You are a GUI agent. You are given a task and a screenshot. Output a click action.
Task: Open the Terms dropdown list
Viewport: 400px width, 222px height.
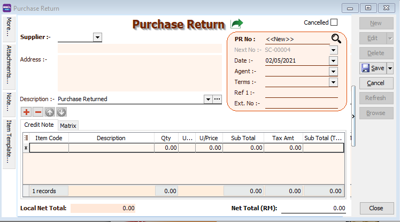[x=333, y=82]
